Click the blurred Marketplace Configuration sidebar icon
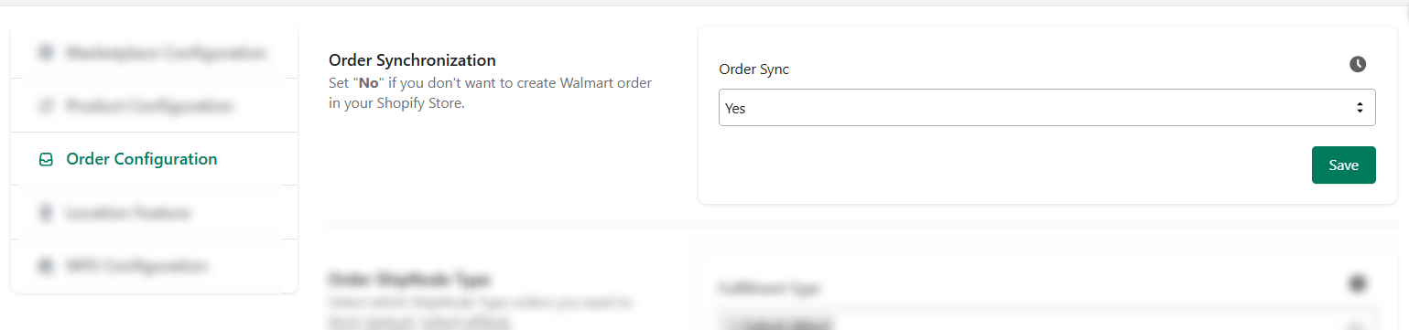The image size is (1409, 330). click(x=46, y=53)
